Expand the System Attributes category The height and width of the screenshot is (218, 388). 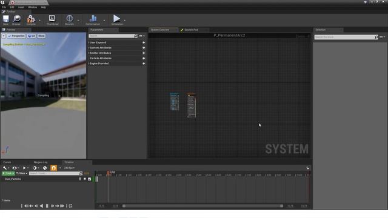101,48
